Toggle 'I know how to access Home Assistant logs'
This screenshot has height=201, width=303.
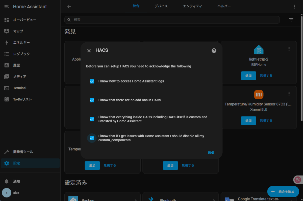point(92,81)
